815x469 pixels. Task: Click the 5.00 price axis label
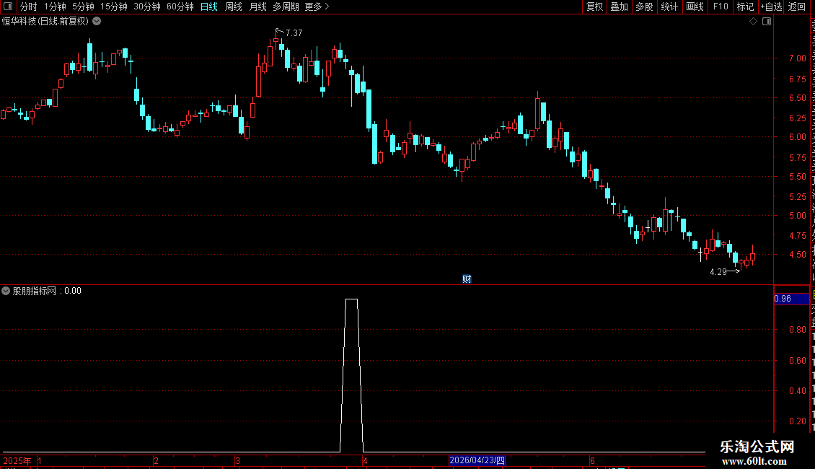(x=797, y=215)
